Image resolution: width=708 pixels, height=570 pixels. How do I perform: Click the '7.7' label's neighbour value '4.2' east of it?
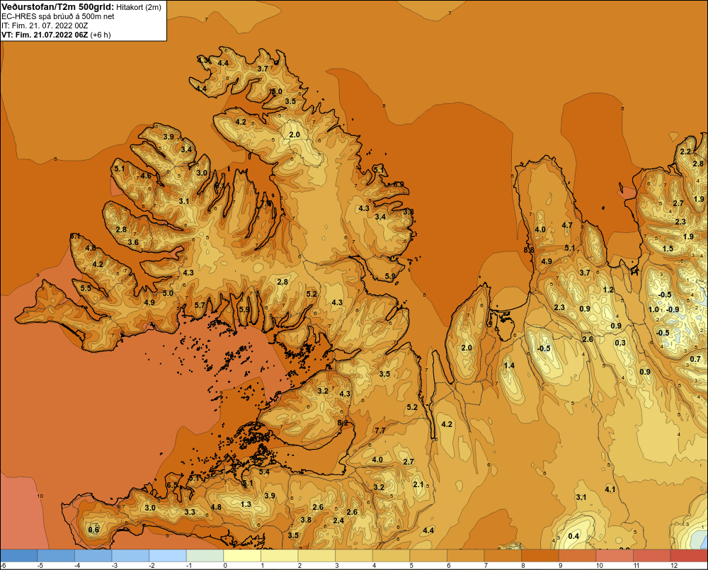tap(447, 424)
